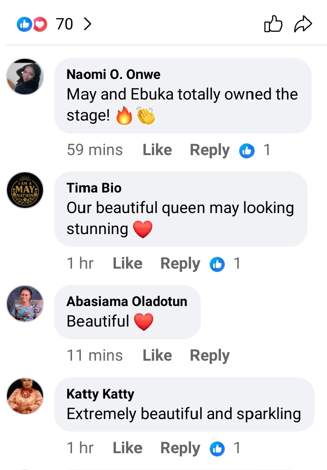Viewport: 327px width, 470px height.
Task: Like Abasiama Oladotun's comment
Action: click(157, 356)
